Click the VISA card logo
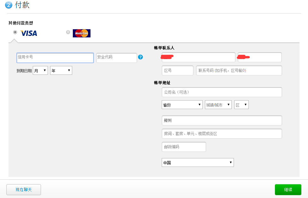 click(x=29, y=33)
